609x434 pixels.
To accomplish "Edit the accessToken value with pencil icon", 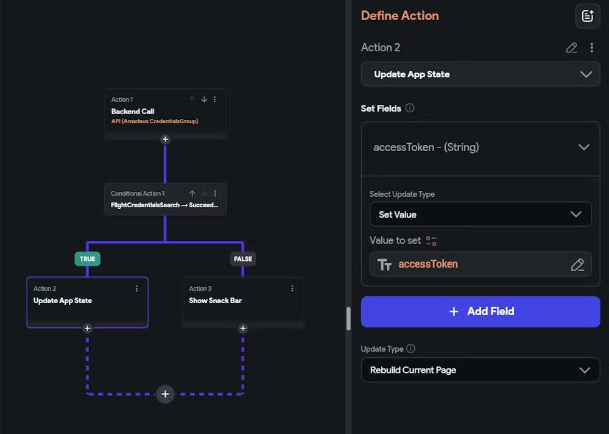I will [x=577, y=265].
